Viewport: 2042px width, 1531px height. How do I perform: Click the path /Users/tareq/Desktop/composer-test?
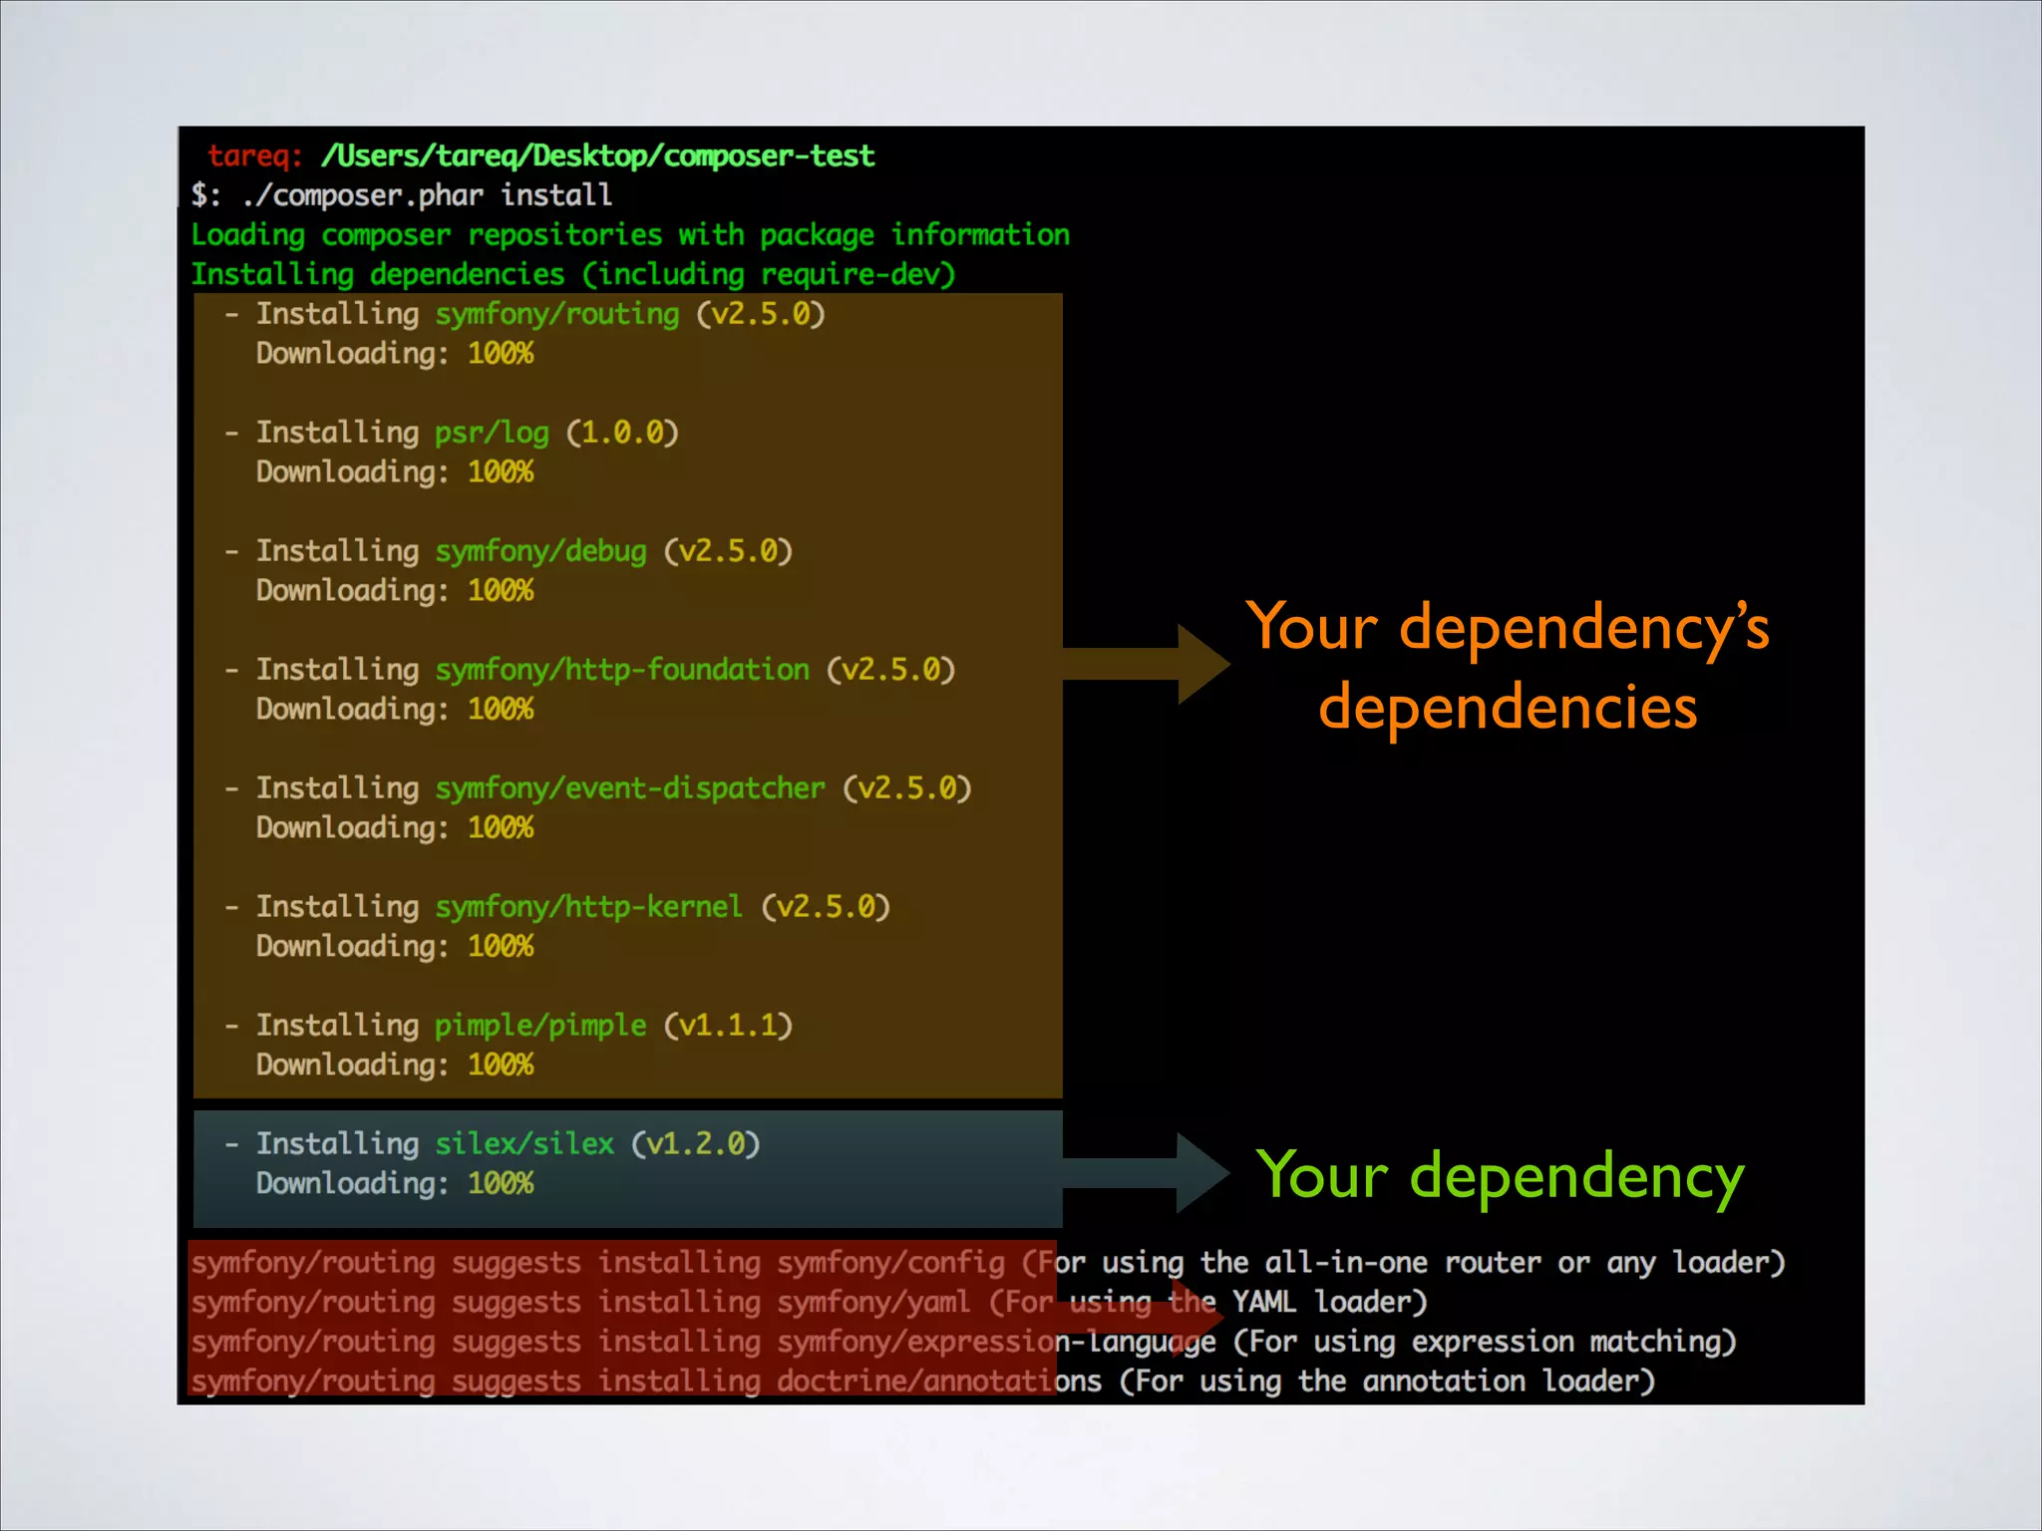tap(597, 155)
